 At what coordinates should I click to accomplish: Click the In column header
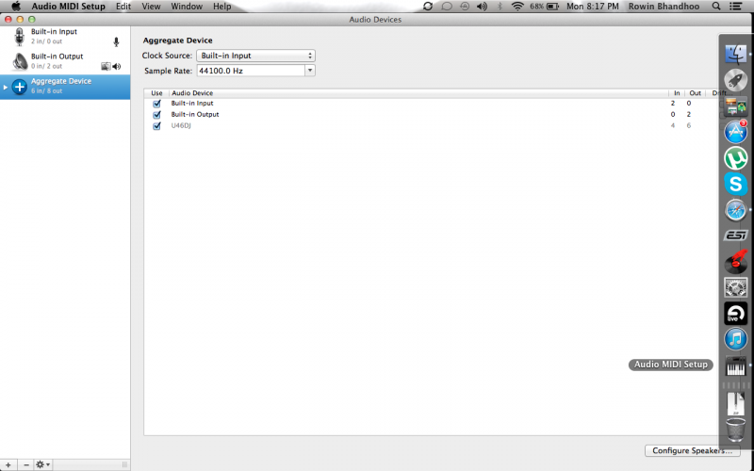pyautogui.click(x=677, y=93)
